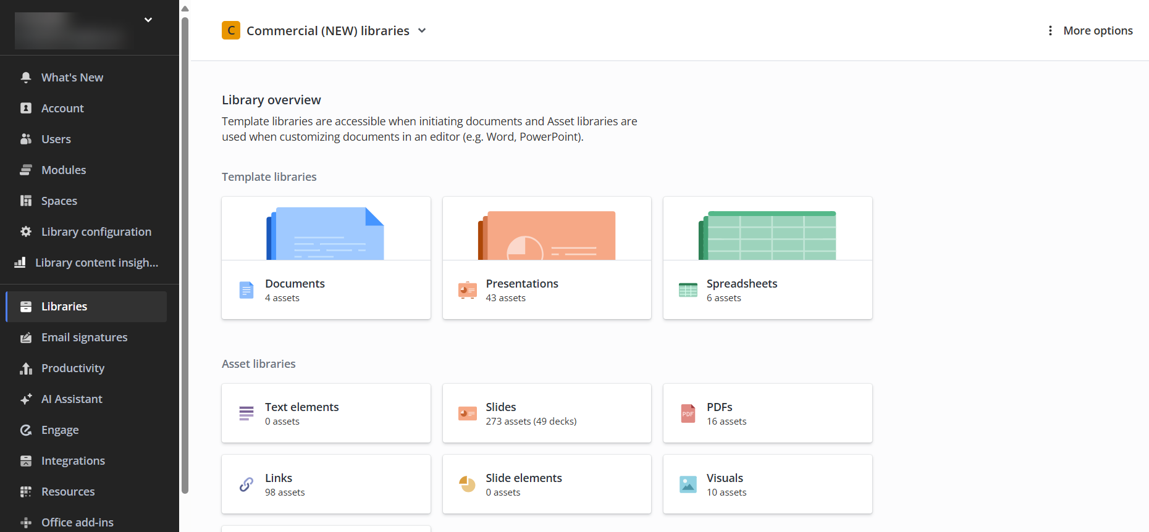The height and width of the screenshot is (532, 1149).
Task: Open the More options button
Action: click(x=1090, y=30)
